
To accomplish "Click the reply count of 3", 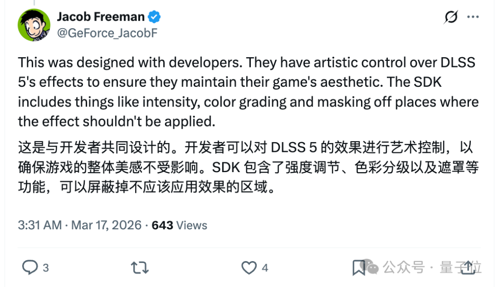I will (46, 268).
